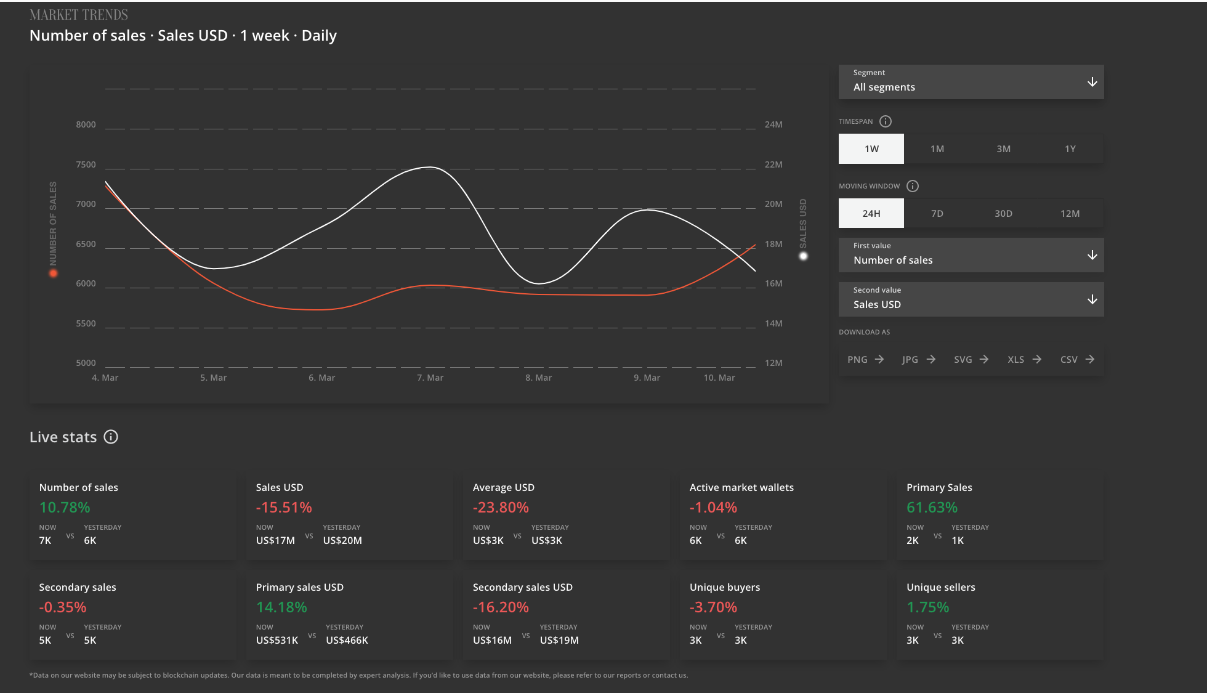The height and width of the screenshot is (693, 1207).
Task: Expand the First value dropdown
Action: pyautogui.click(x=971, y=255)
